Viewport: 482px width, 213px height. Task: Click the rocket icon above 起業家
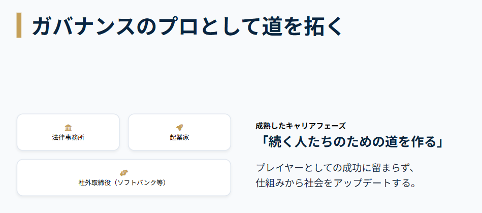179,127
